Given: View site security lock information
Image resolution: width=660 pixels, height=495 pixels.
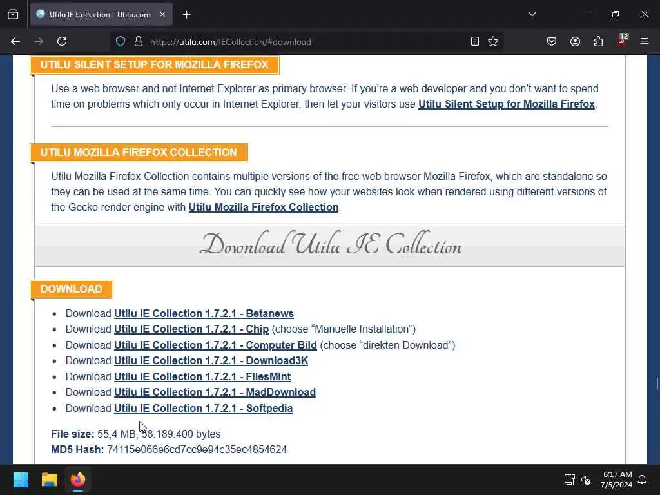Looking at the screenshot, I should (138, 41).
